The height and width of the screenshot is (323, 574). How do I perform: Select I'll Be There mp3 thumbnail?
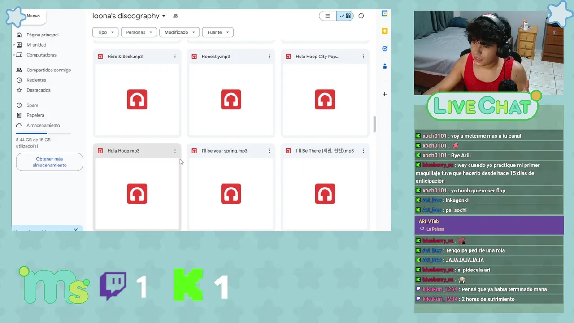coord(325,194)
